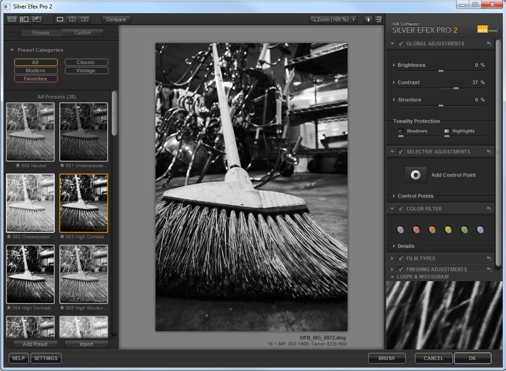Apply the 000 Neutral preset thumbnail
506x371 pixels.
pos(30,132)
